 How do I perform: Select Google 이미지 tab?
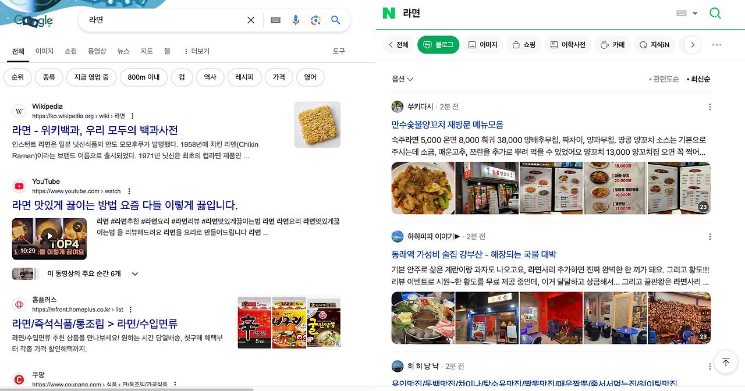coord(44,51)
